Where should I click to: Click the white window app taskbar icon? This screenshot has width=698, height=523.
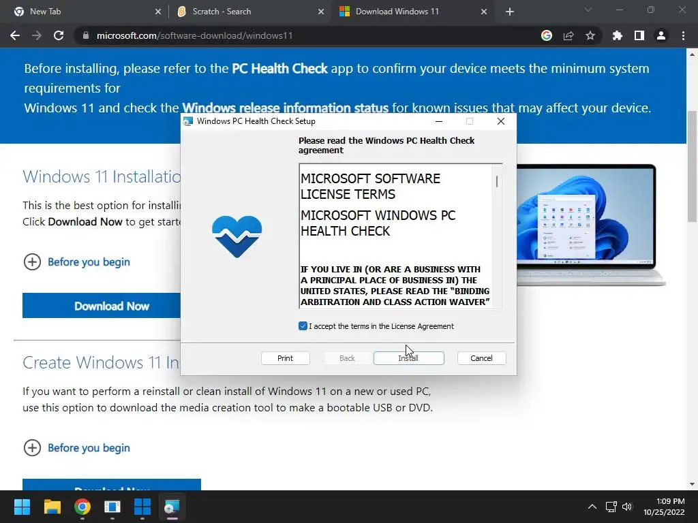112,507
